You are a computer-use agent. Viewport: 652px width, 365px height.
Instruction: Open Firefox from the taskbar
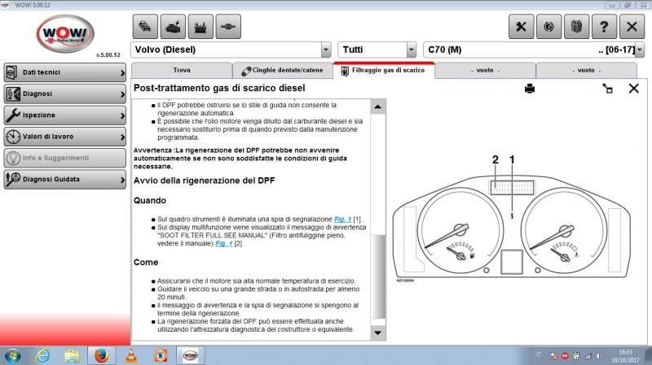pyautogui.click(x=101, y=356)
